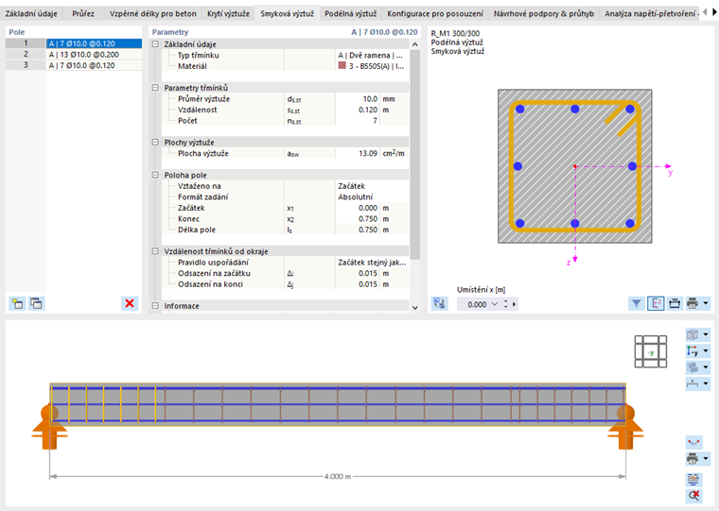Click reinforcement area value 13.09
The height and width of the screenshot is (511, 719).
tap(358, 153)
